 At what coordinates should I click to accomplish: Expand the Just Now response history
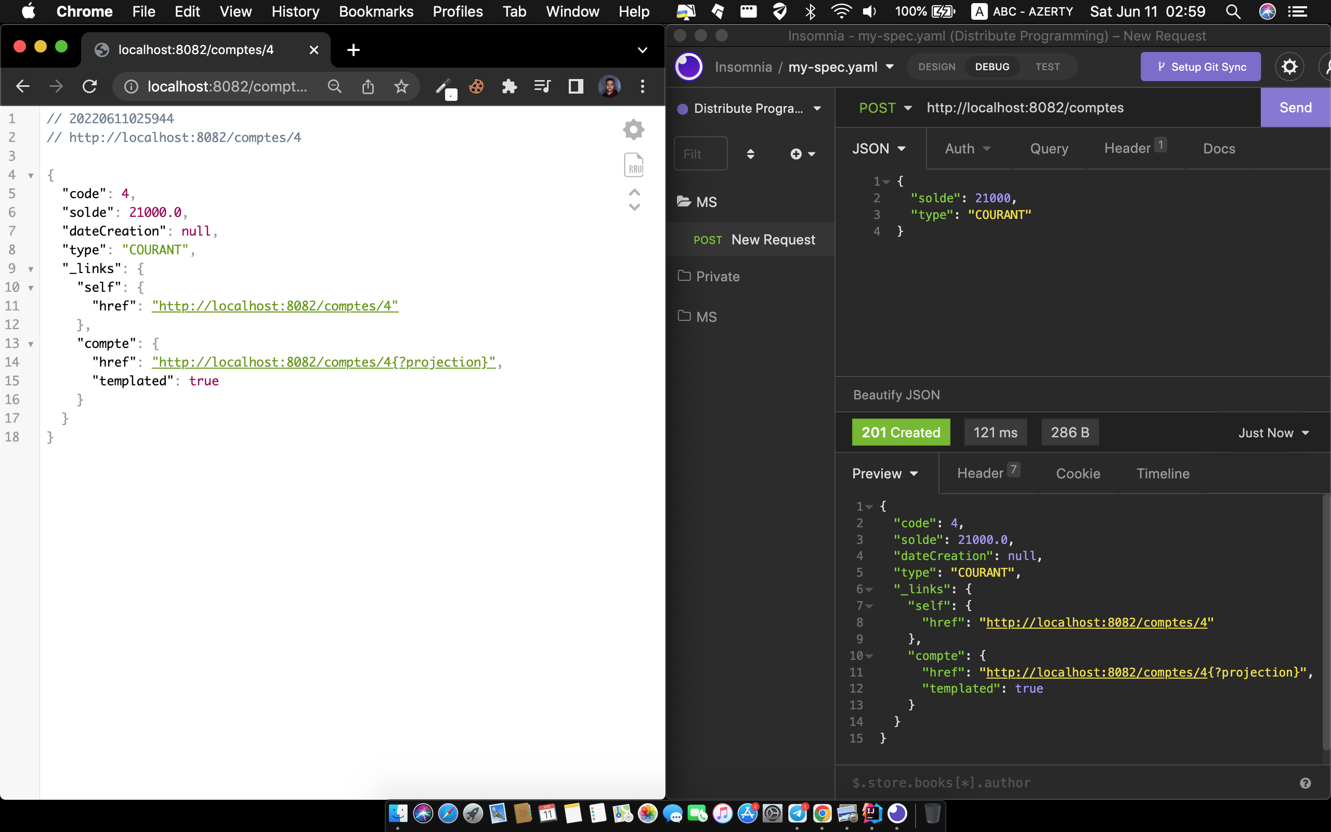pos(1273,433)
